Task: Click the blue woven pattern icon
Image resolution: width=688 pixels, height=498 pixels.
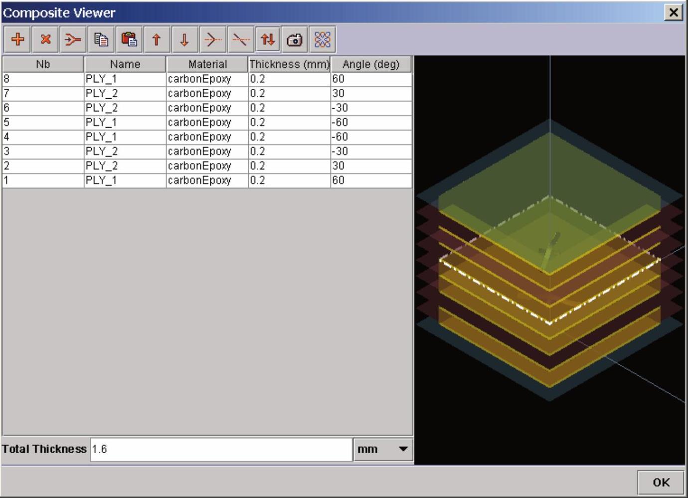Action: 323,39
